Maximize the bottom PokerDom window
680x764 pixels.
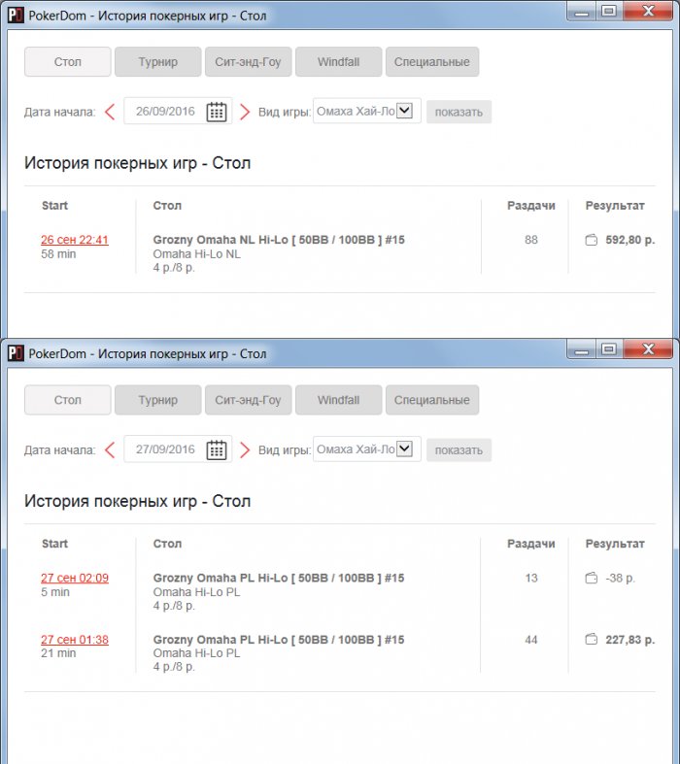point(608,349)
